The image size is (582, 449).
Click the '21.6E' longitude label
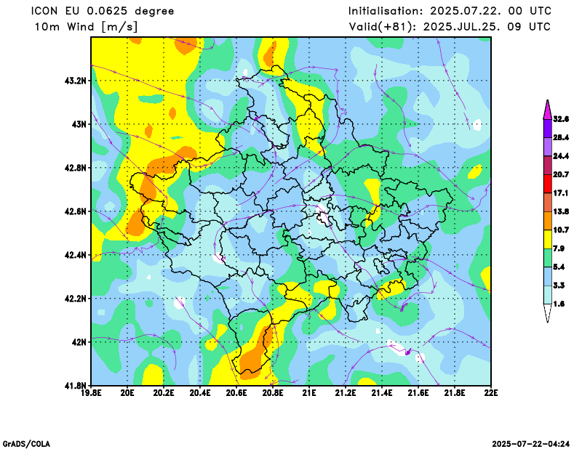coord(418,392)
